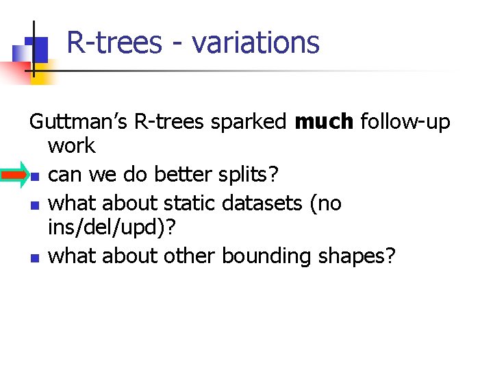Screen dimensions: 493x370
Task: Click the black vertical line in the title logo
Action: 34,49
